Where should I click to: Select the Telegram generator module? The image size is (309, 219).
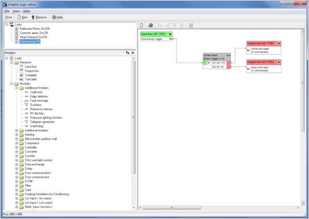click(42, 122)
